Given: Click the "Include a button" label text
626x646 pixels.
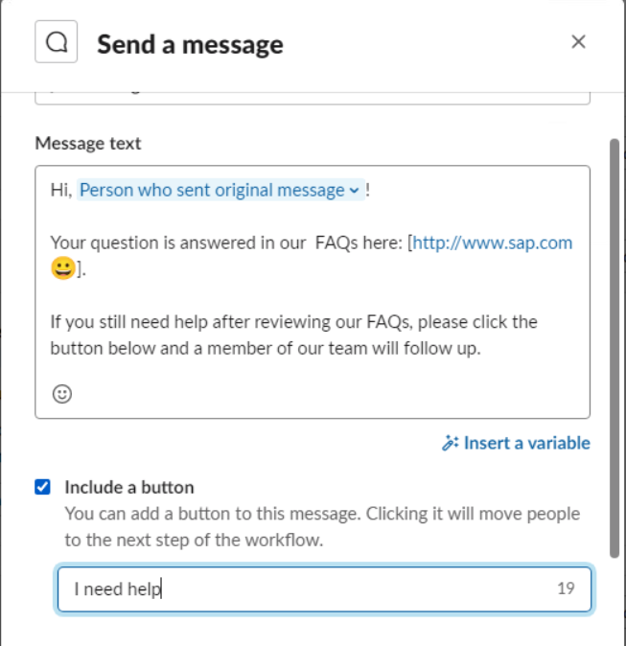Looking at the screenshot, I should 129,488.
